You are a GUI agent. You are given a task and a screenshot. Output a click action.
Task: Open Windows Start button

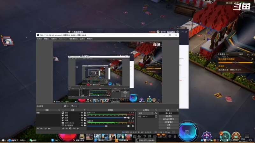pyautogui.click(x=3, y=140)
